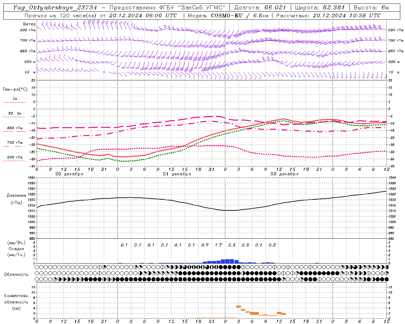Viewport: 405px width, 324px height.
Task: Click the 850 гПа temperature legend entry
Action: pyautogui.click(x=15, y=128)
